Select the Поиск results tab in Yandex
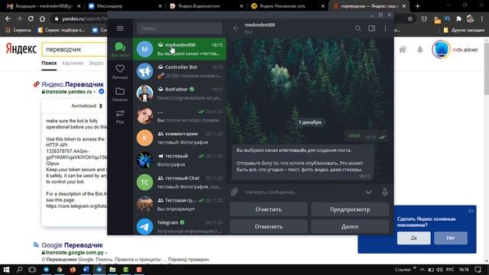Screen dimensions: 489x275 (x=49, y=63)
